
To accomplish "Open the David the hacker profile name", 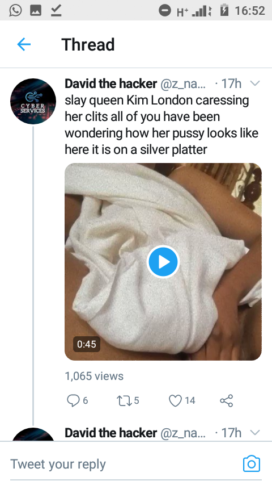I will (111, 83).
